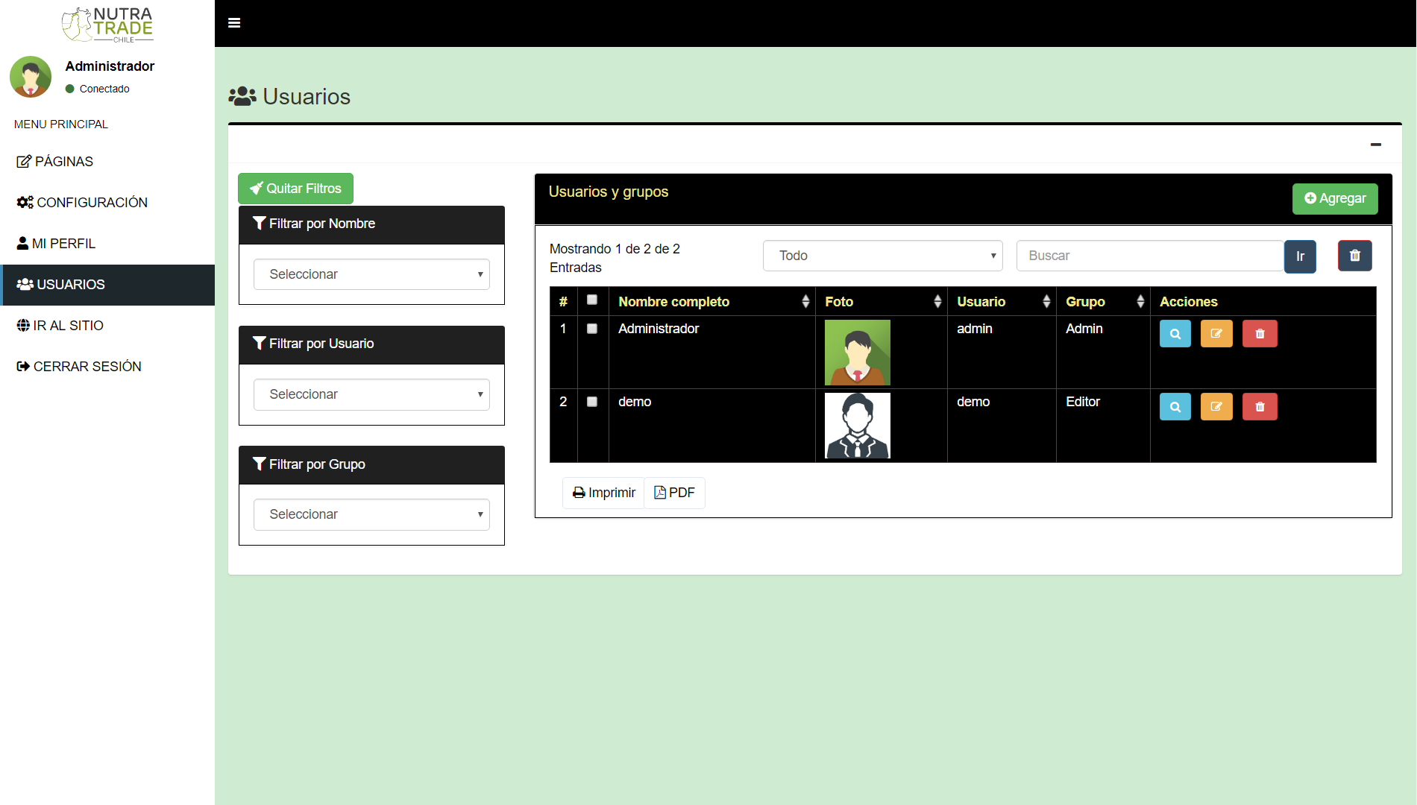Open the Filtrar por Grupo dropdown
The image size is (1417, 805).
point(371,514)
